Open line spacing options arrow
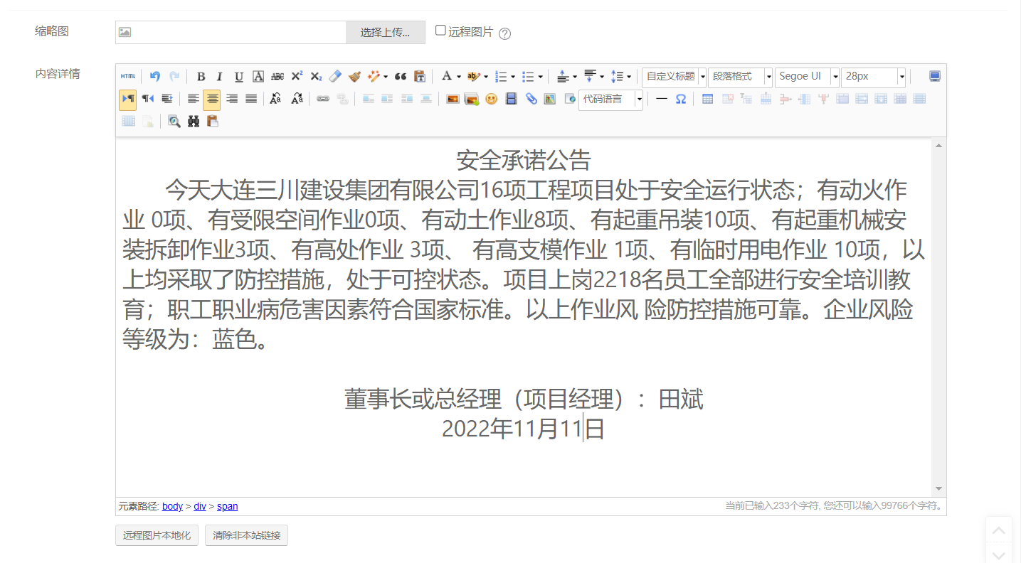This screenshot has width=1021, height=563. (x=629, y=77)
